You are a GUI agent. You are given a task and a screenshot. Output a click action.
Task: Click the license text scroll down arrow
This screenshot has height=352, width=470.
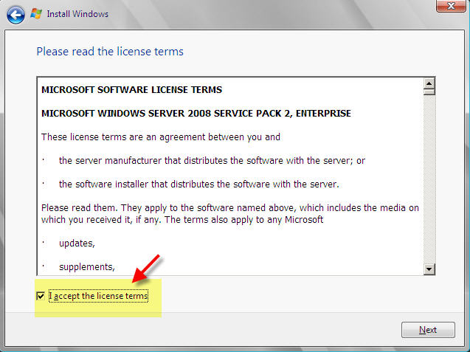pyautogui.click(x=429, y=269)
